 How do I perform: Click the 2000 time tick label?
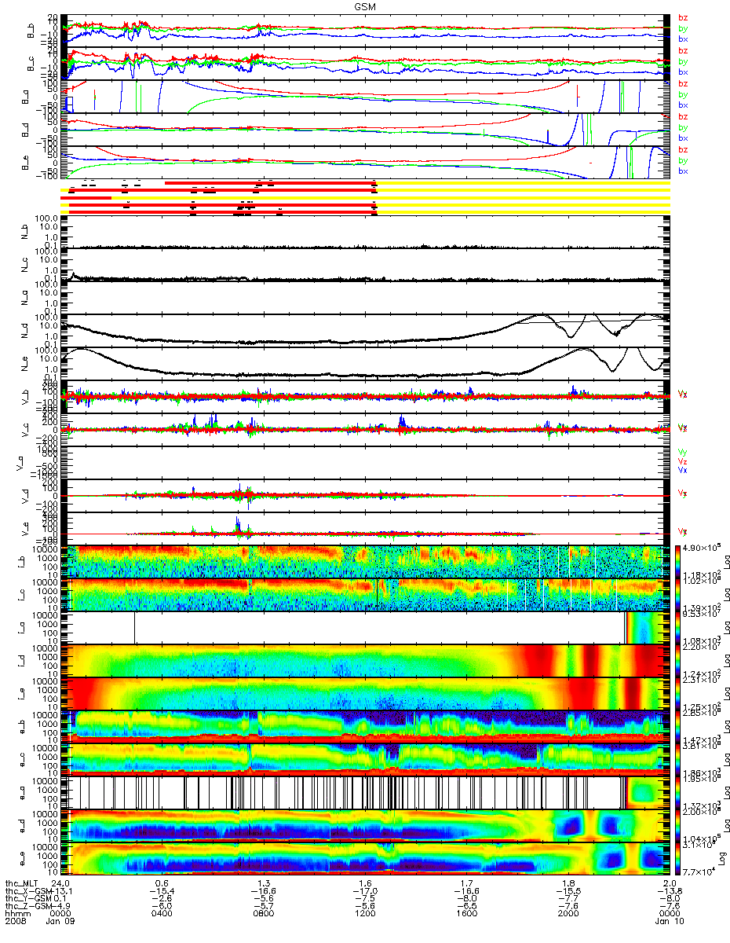coord(567,914)
